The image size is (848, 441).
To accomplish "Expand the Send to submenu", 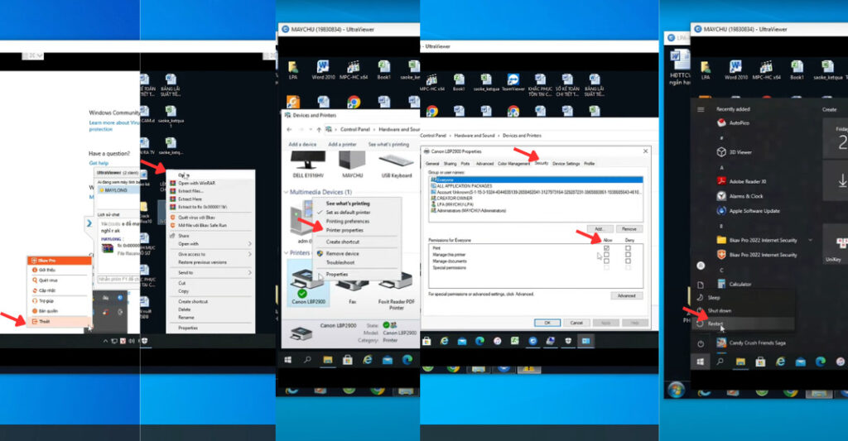I will click(249, 272).
